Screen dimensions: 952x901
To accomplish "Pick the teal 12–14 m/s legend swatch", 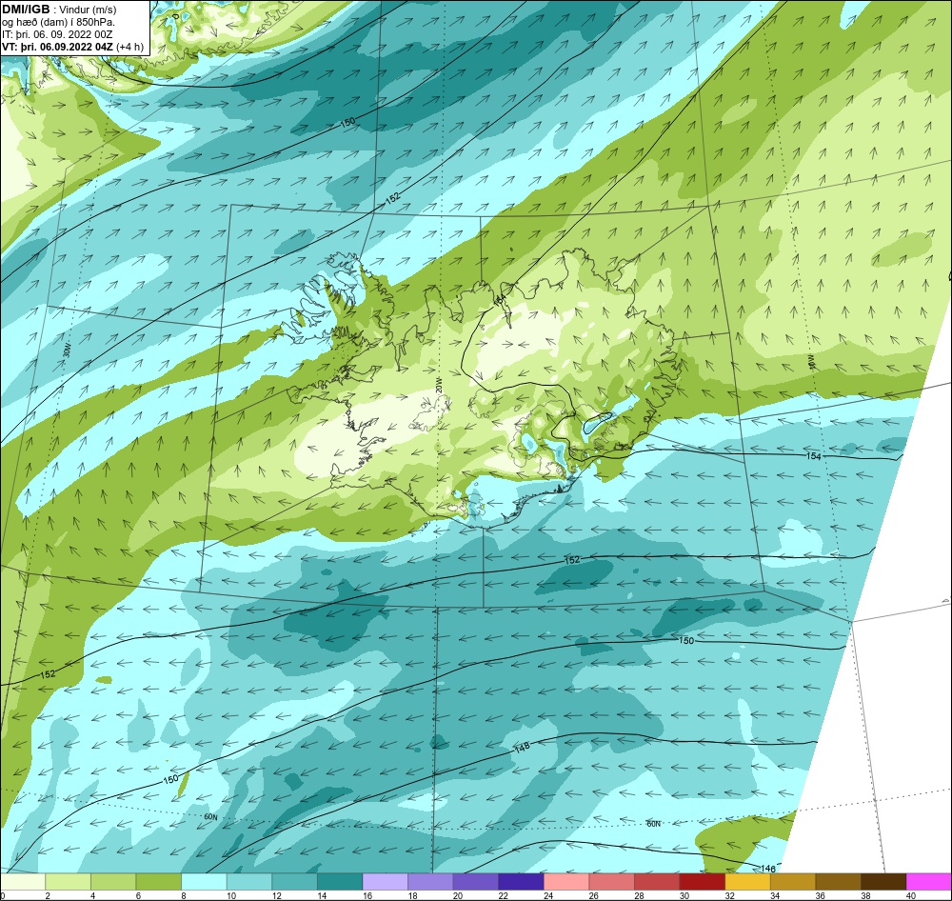I will (x=294, y=881).
